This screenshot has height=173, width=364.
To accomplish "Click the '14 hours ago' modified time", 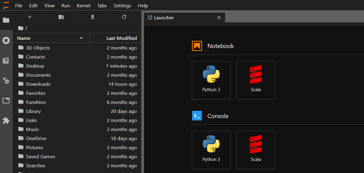I will coord(123,84).
